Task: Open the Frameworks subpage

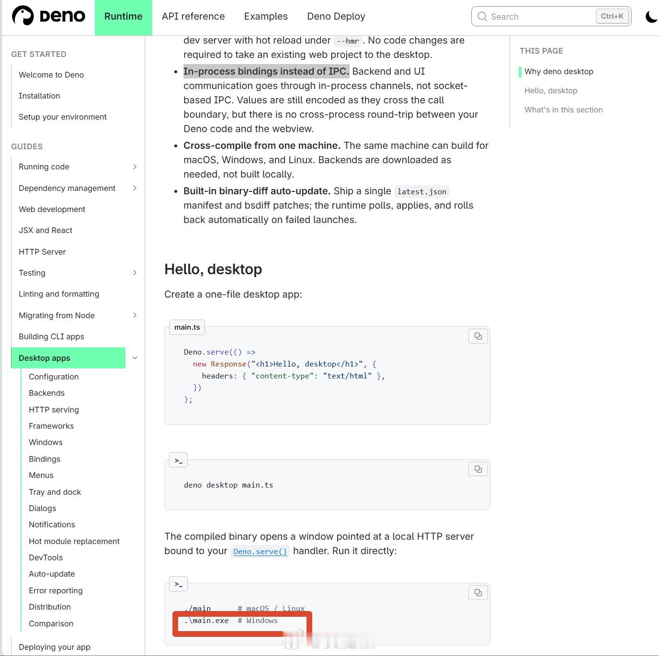Action: 51,426
